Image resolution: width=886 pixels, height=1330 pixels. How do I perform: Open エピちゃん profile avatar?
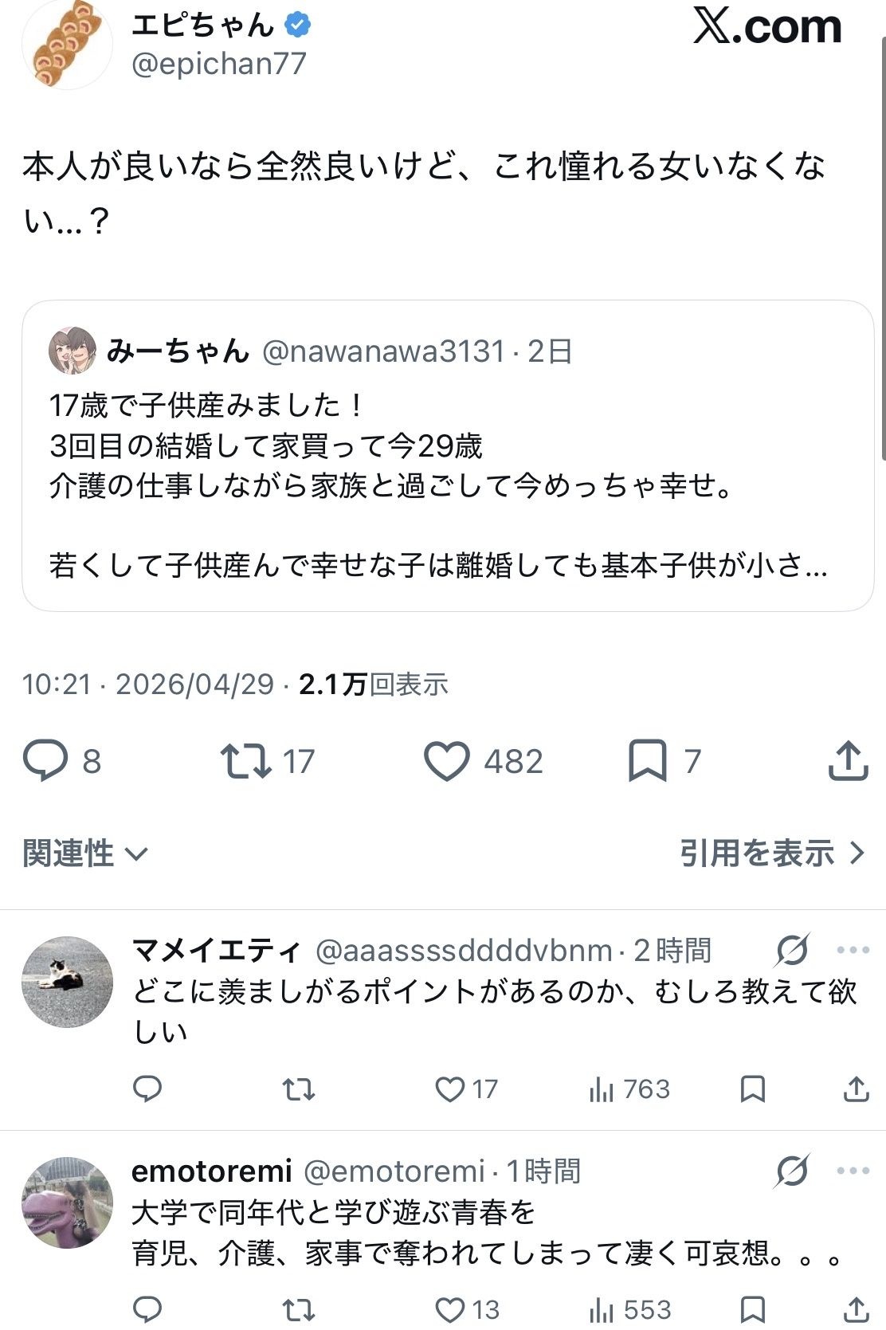point(67,45)
